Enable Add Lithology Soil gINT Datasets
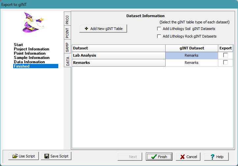The width and height of the screenshot is (238, 166). click(x=159, y=29)
